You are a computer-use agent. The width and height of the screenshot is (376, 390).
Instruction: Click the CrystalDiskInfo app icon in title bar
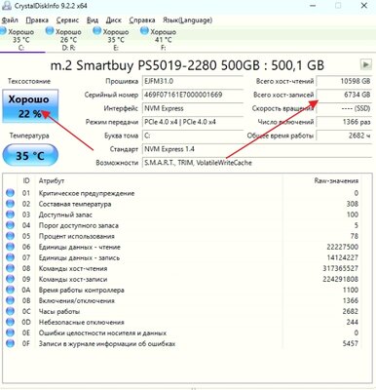pos(7,6)
